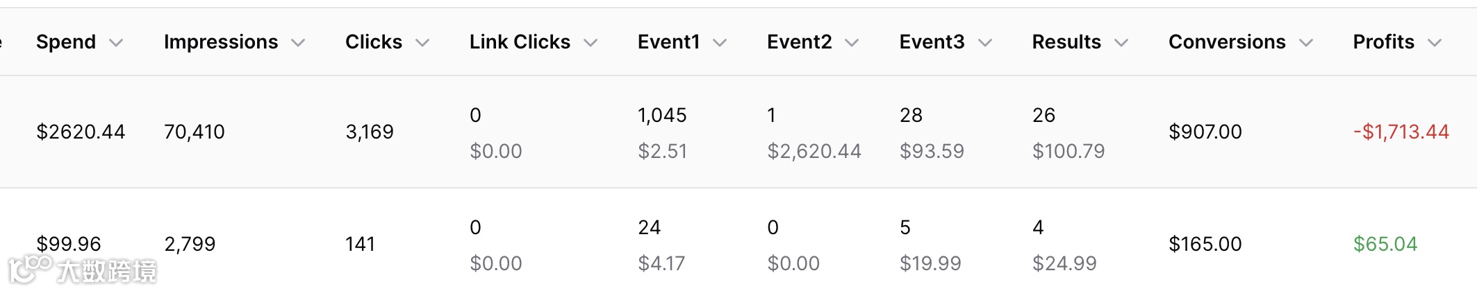Viewport: 1477px width, 291px height.
Task: Click the Event2 header chevron
Action: pyautogui.click(x=852, y=43)
